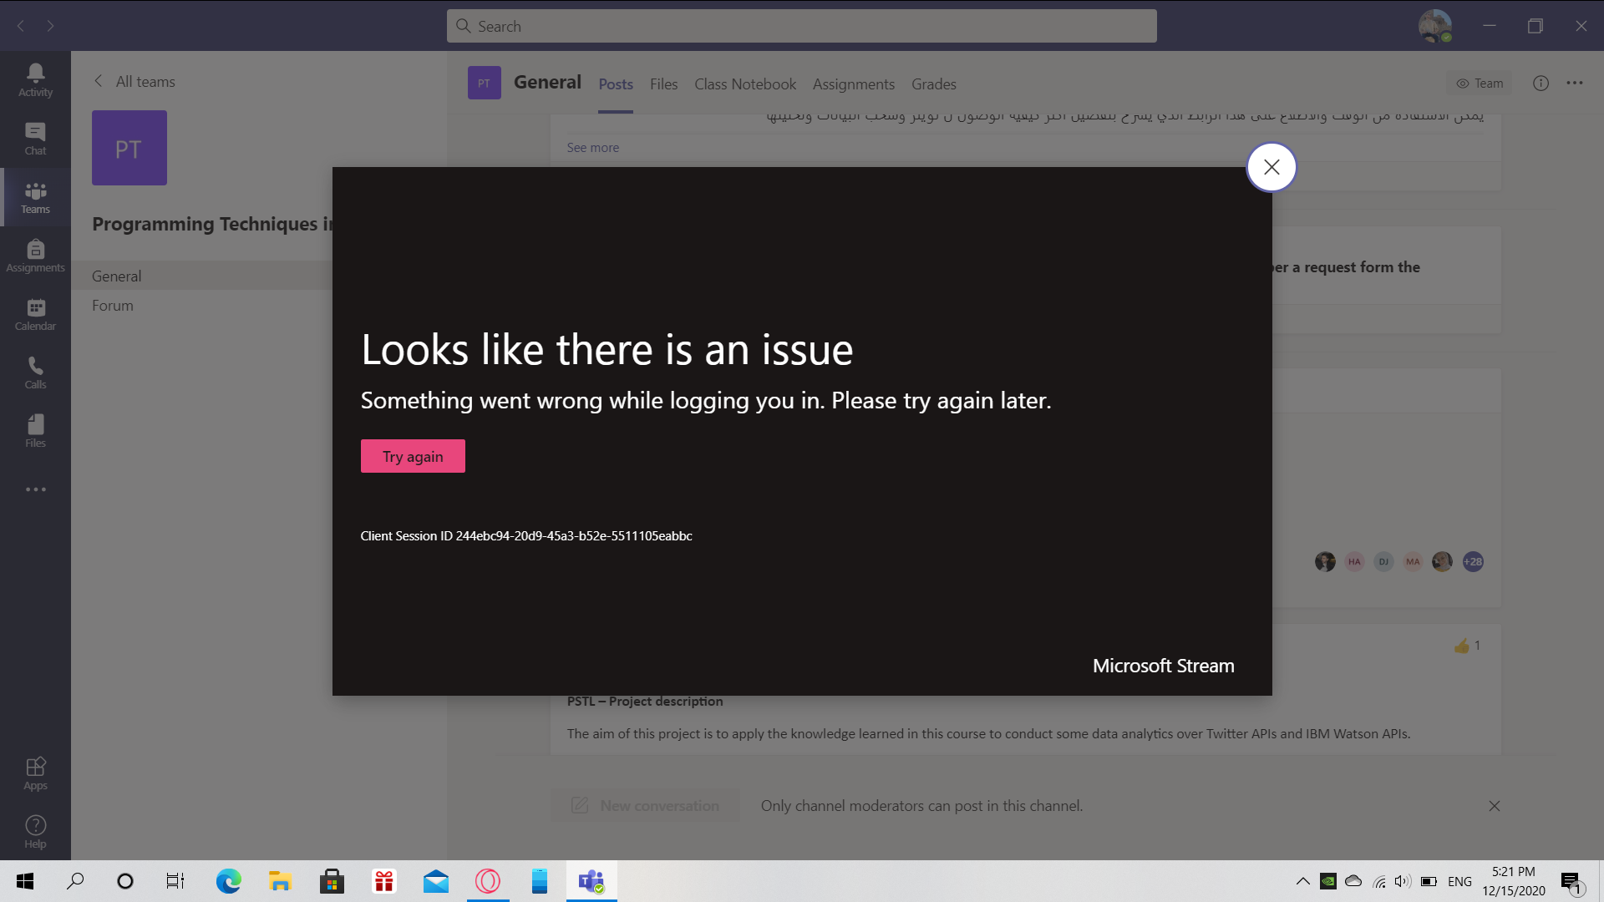This screenshot has width=1604, height=902.
Task: Switch to the Class Notebook tab
Action: [744, 84]
